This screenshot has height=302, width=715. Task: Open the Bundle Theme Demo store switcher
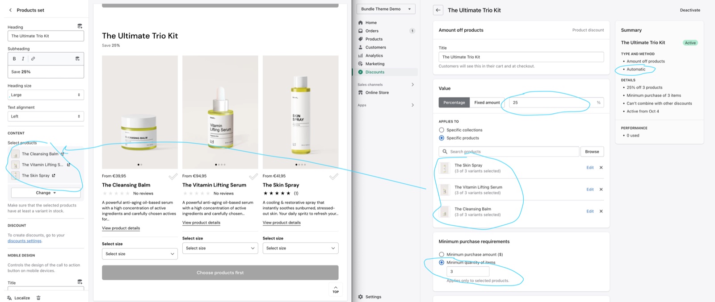[386, 9]
